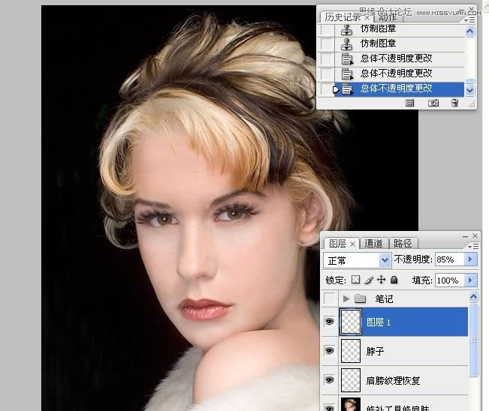Hide the 图层 1 layer eye icon
This screenshot has width=489, height=411.
[328, 322]
